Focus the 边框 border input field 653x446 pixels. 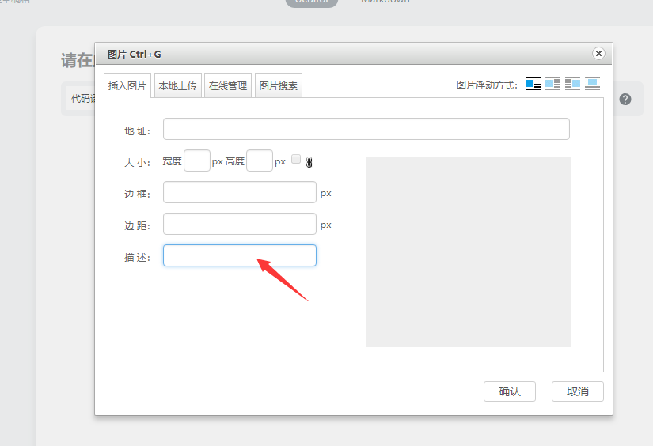tap(239, 192)
